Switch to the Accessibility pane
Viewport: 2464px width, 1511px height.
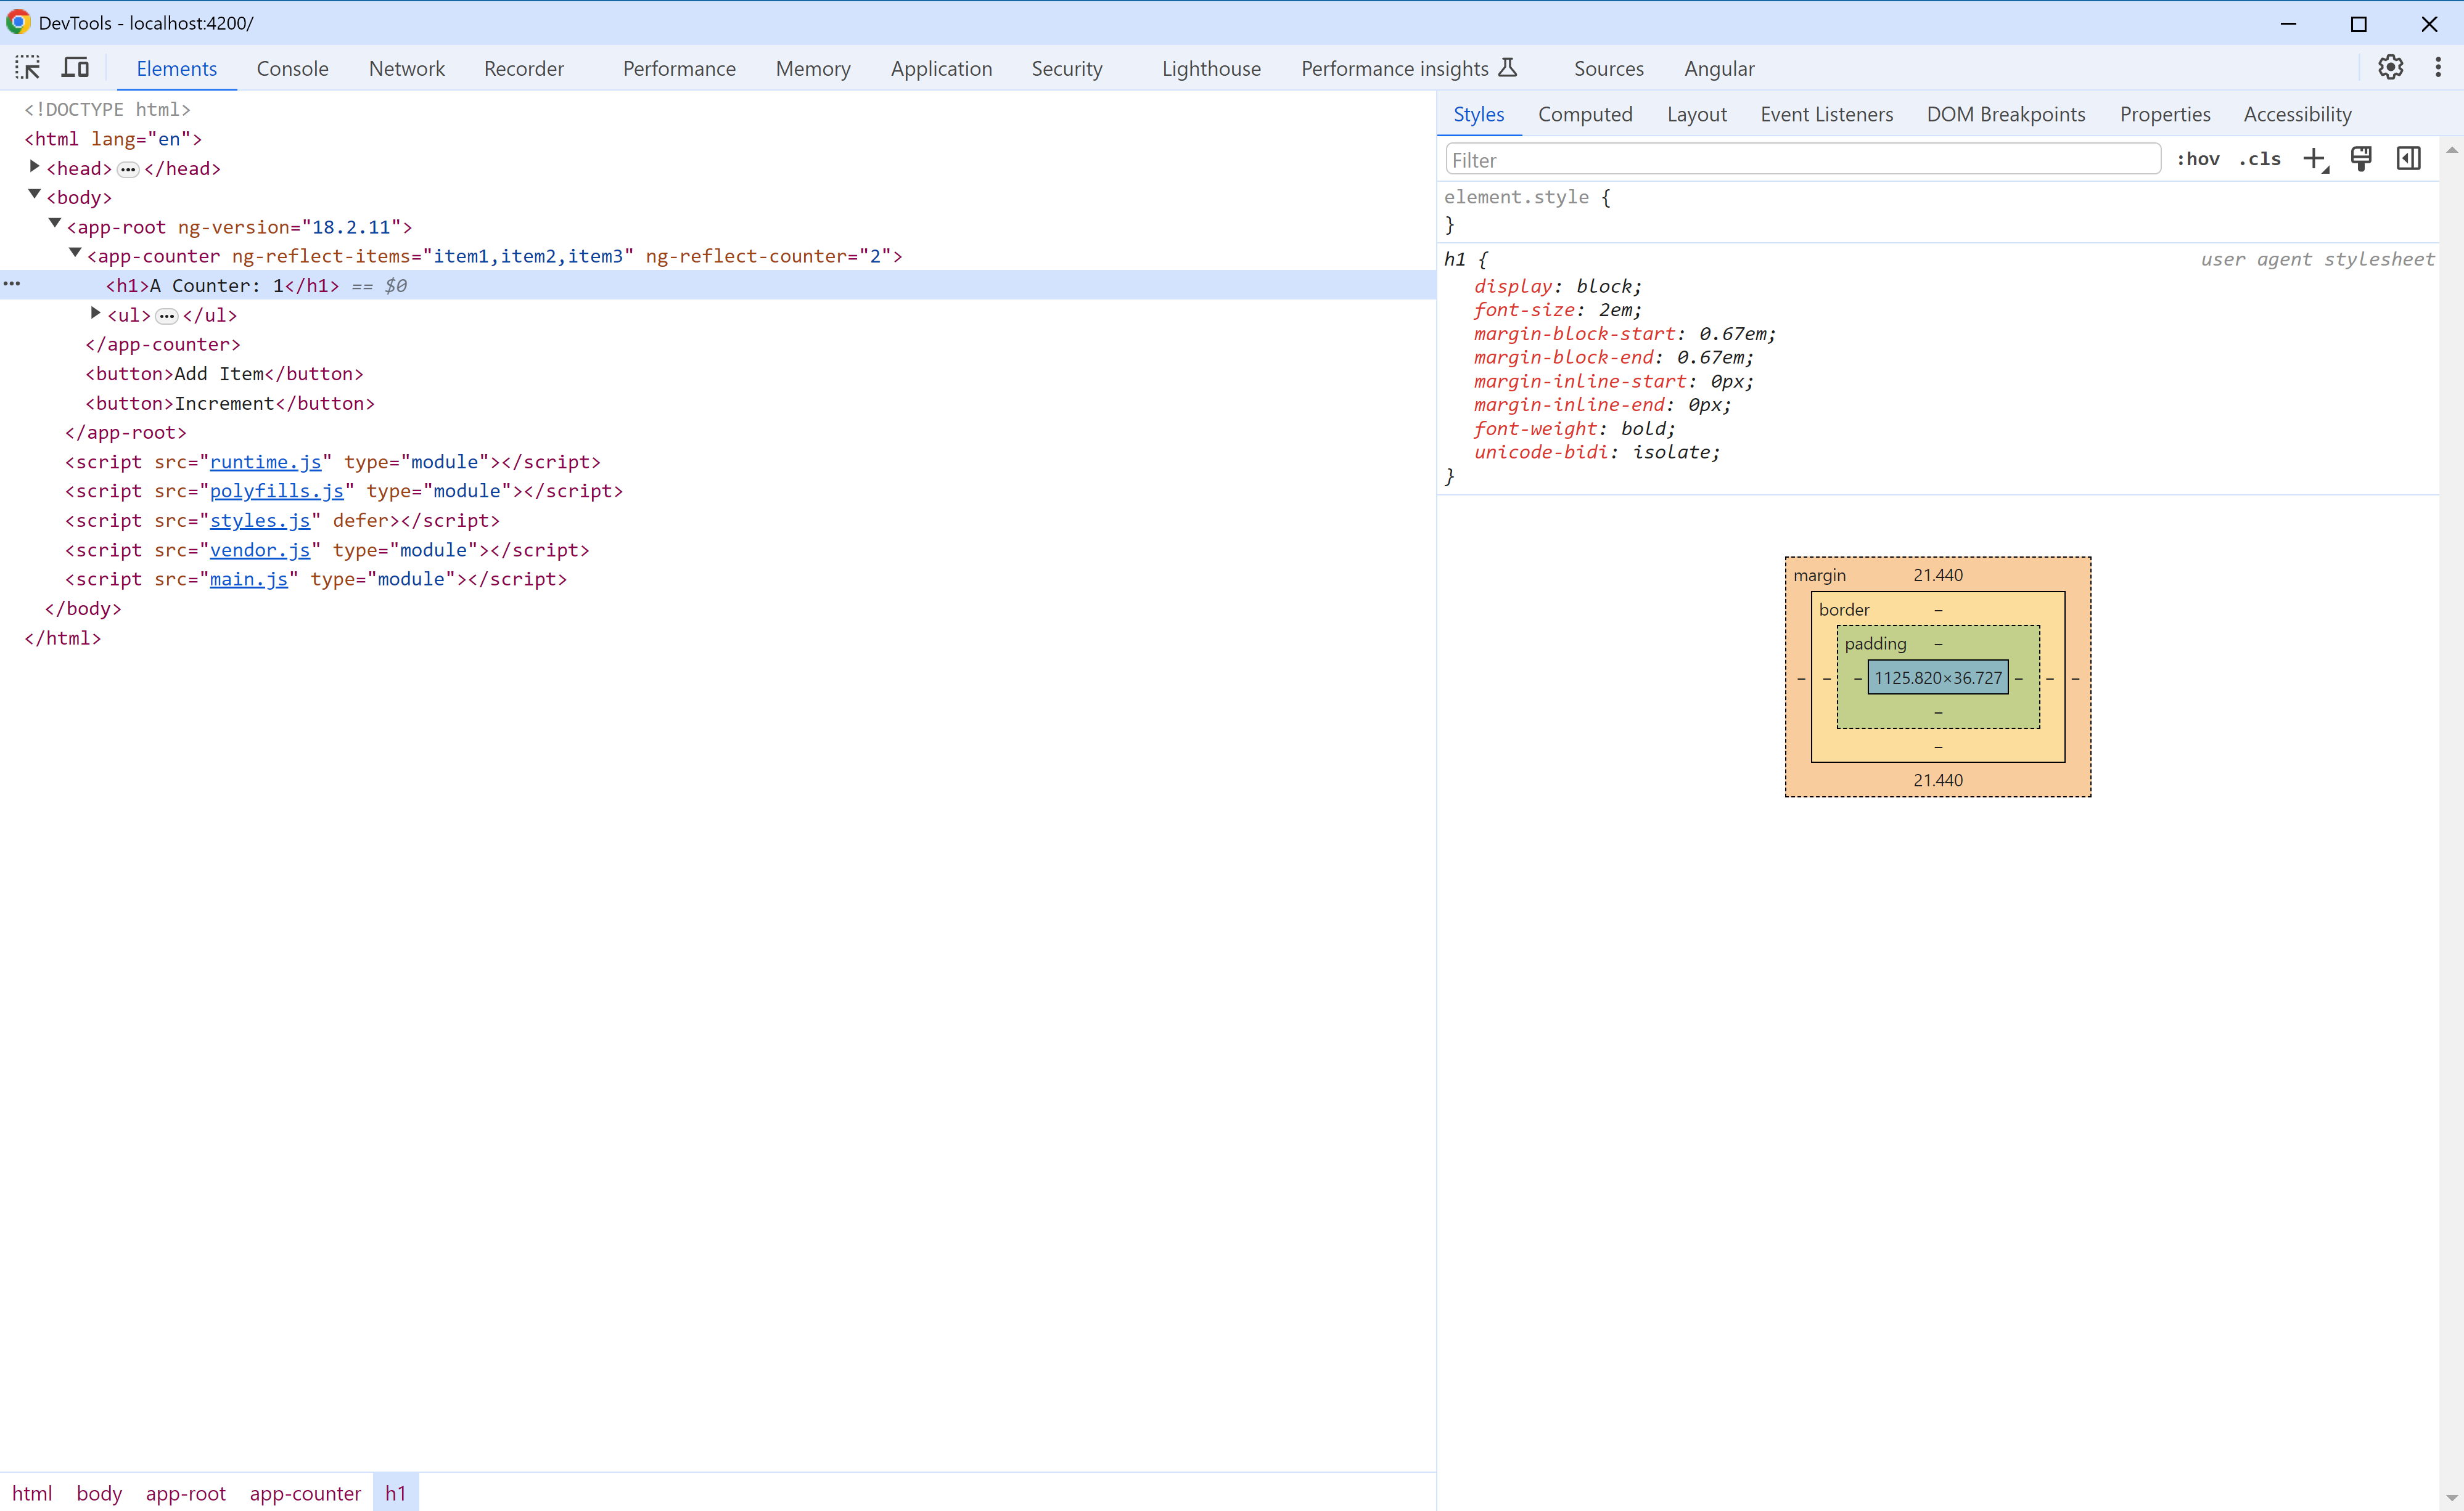pyautogui.click(x=2297, y=114)
